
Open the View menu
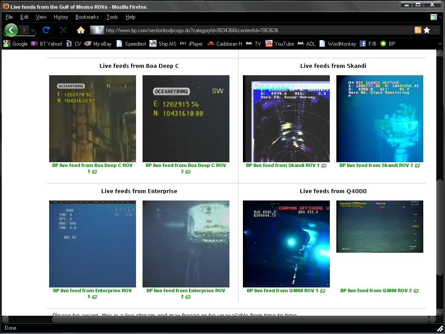tap(41, 17)
